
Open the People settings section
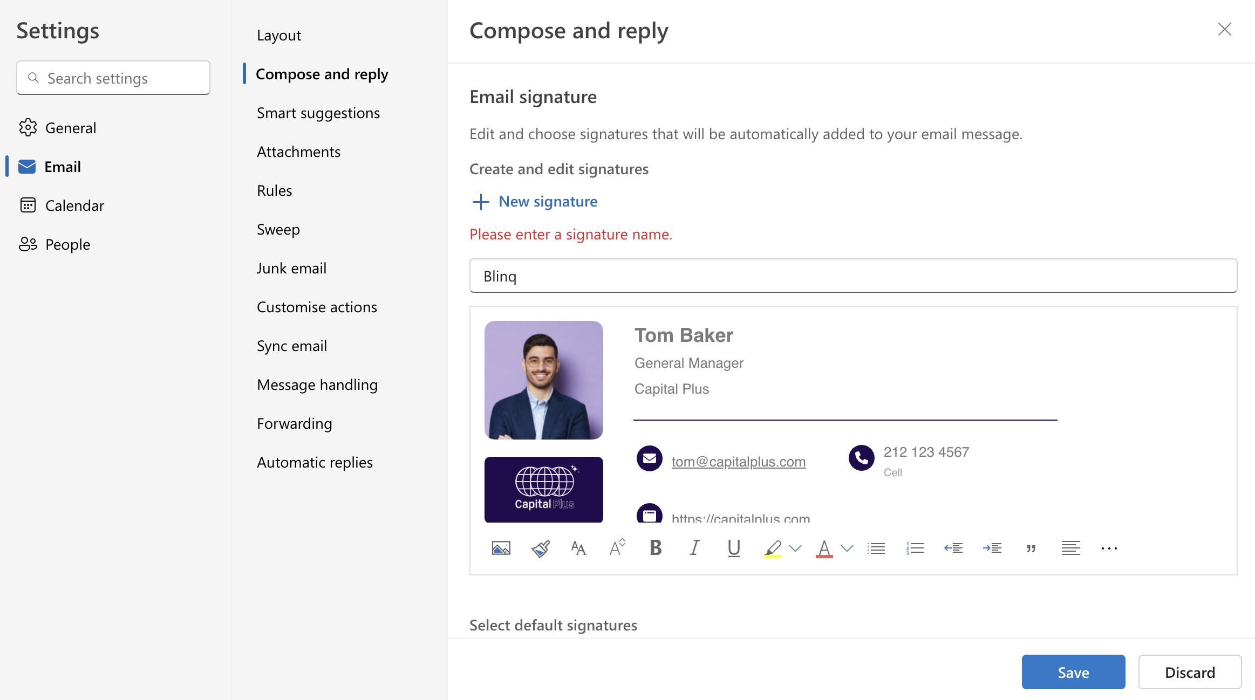click(67, 244)
